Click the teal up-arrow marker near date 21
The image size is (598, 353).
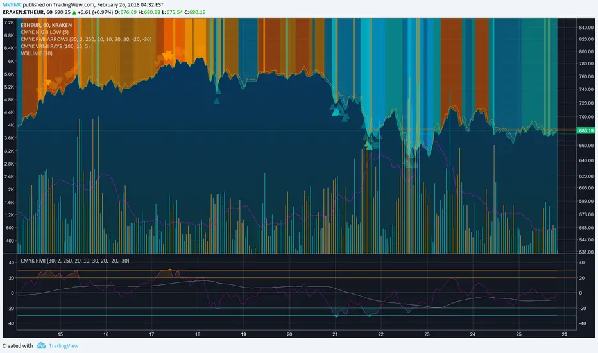pos(335,112)
